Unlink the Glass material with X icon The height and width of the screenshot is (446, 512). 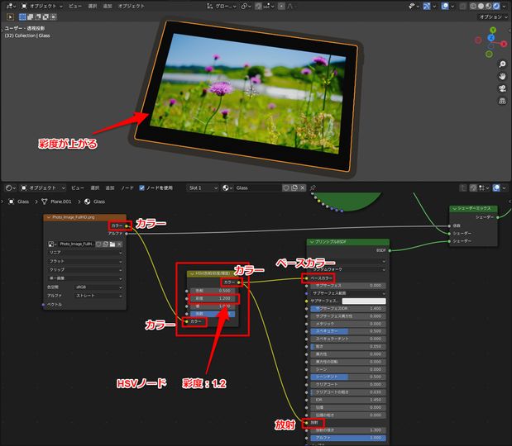303,187
